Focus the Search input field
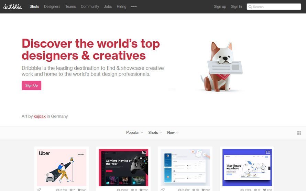 coord(274,7)
